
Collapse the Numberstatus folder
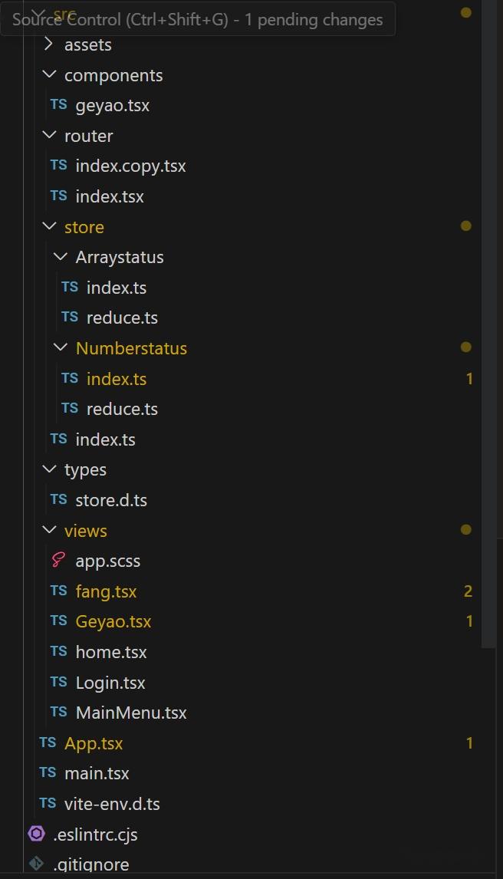(61, 347)
